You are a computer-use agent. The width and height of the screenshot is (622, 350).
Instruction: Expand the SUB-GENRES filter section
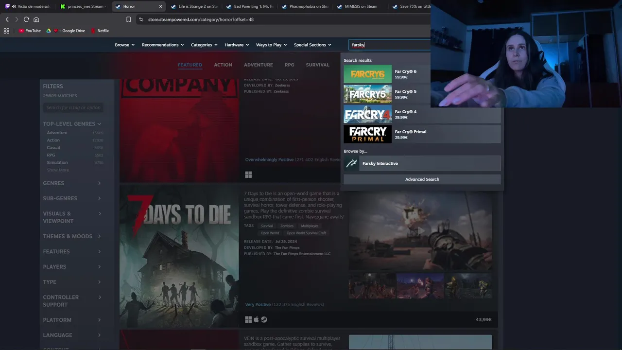(72, 198)
